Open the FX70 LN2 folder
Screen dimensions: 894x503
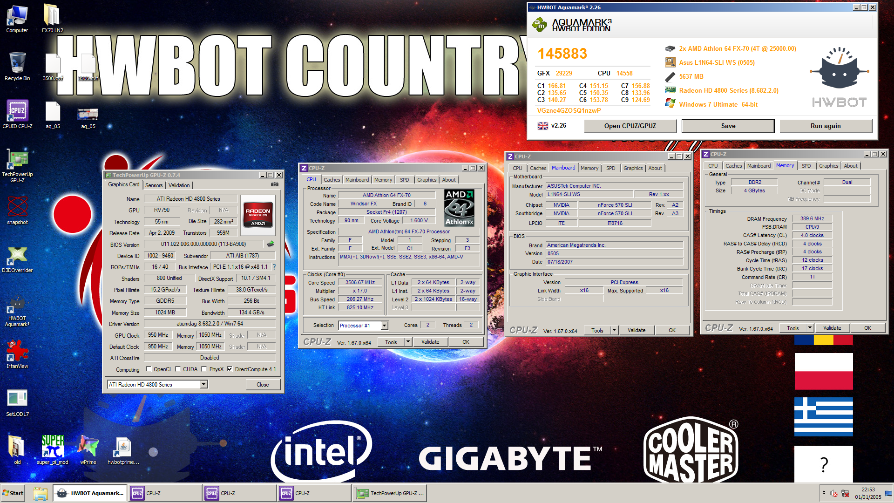coord(52,19)
